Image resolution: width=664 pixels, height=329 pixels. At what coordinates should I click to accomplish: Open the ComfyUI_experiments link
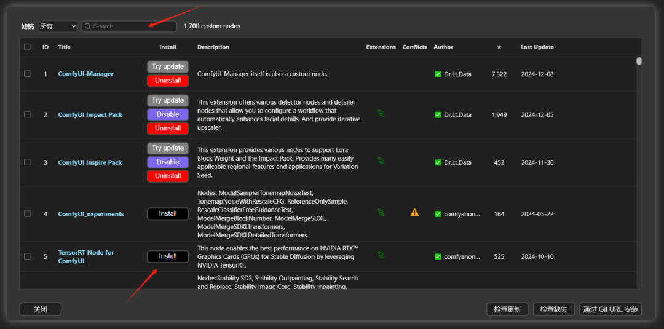coord(91,214)
